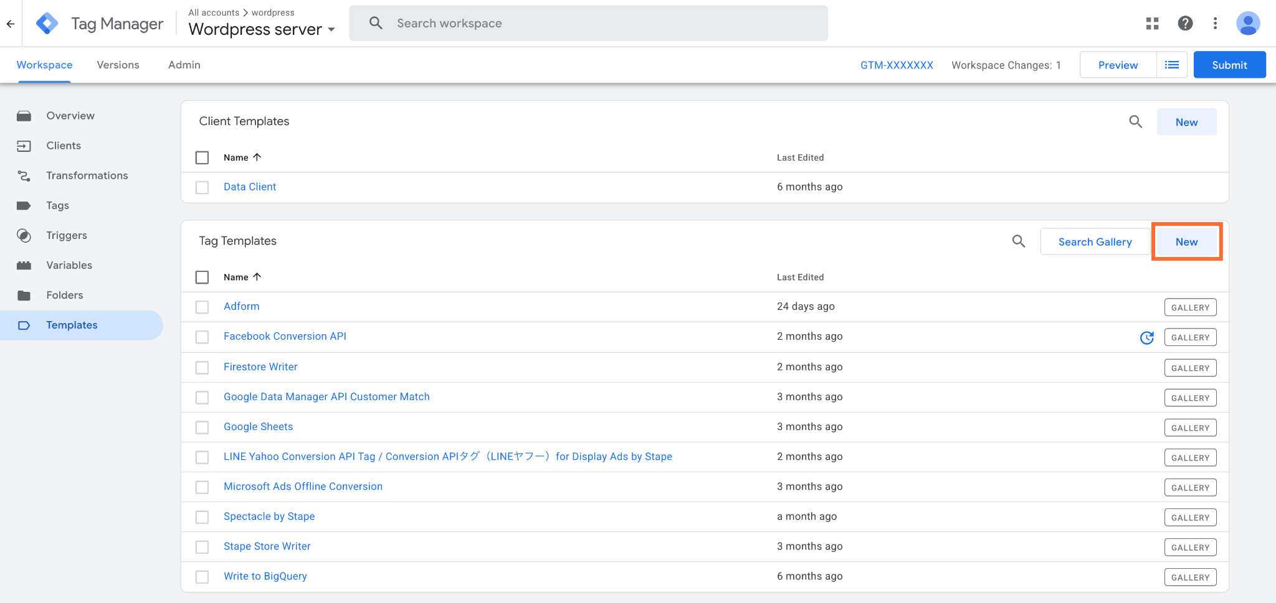Sort Client Templates by Name column
This screenshot has height=603, width=1276.
point(242,157)
